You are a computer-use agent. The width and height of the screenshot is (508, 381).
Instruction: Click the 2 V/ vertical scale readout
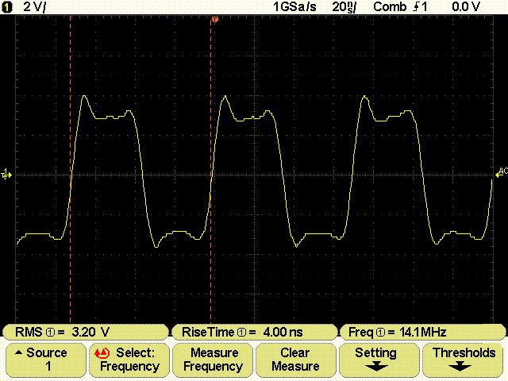coord(34,7)
